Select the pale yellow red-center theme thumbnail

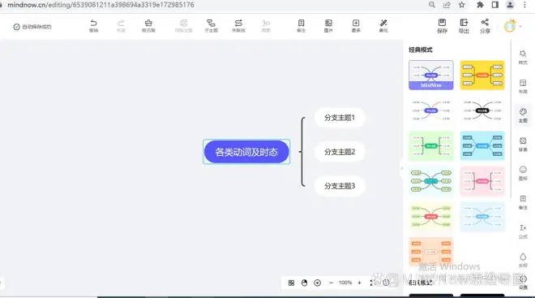[431, 217]
